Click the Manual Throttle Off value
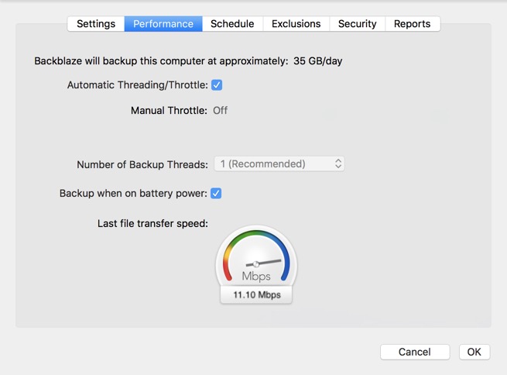The width and height of the screenshot is (507, 375). (x=220, y=111)
